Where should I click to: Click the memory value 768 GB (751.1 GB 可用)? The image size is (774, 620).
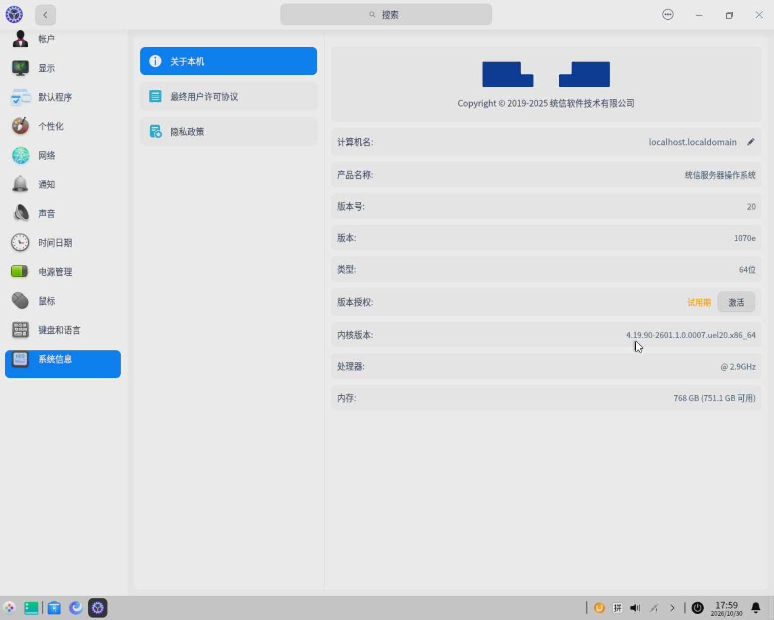tap(714, 398)
